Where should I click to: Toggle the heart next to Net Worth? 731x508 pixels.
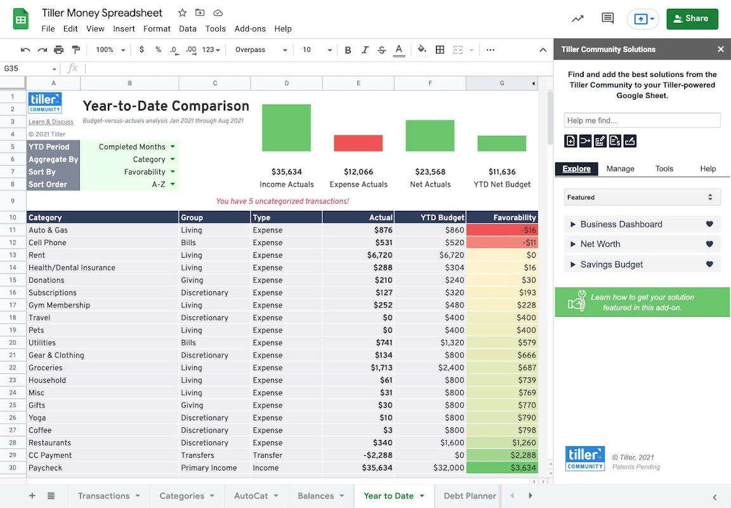(709, 244)
